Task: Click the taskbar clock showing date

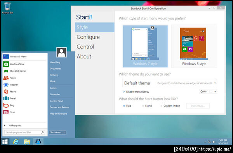Action: (223, 142)
